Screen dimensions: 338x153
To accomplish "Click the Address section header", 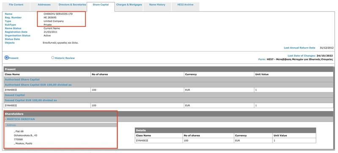I will [x=60, y=125].
